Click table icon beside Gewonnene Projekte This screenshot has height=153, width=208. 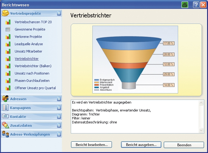8,29
